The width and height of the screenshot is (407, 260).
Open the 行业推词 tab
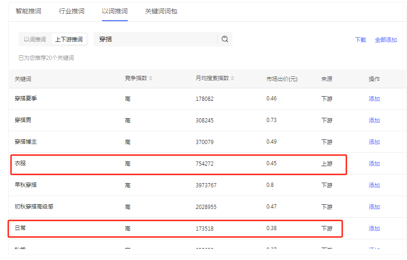click(x=72, y=11)
